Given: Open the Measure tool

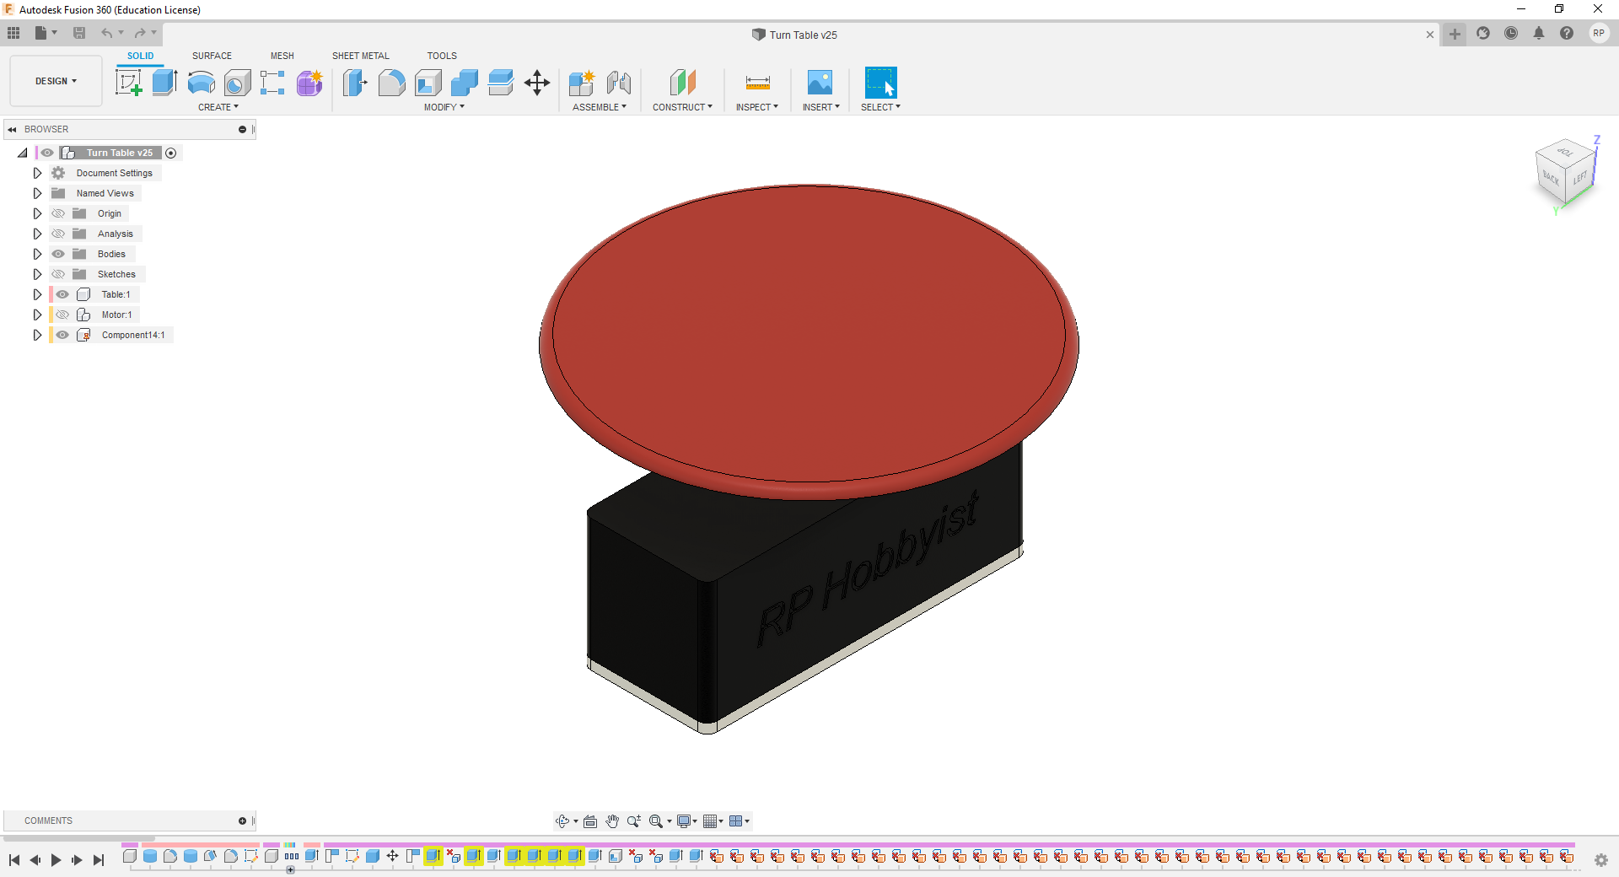Looking at the screenshot, I should pos(757,83).
